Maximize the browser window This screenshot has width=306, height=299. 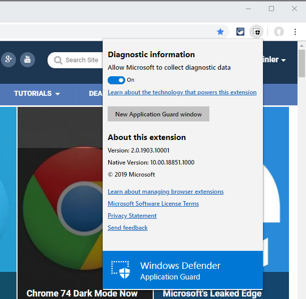click(271, 9)
